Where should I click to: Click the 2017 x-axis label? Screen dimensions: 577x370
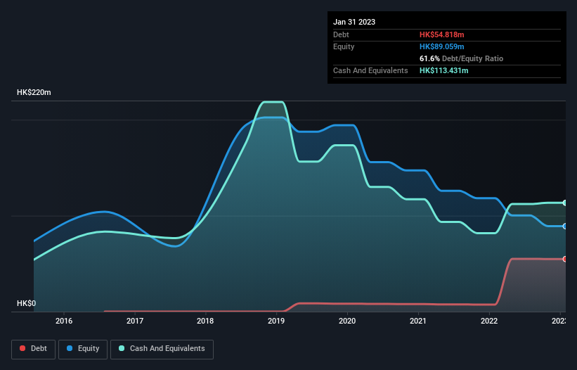[x=135, y=321]
